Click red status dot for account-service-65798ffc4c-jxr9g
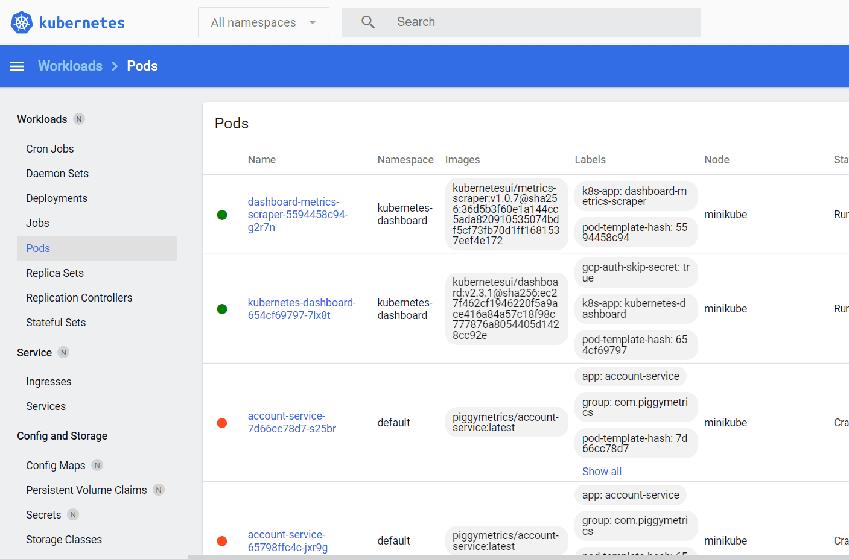This screenshot has width=849, height=559. coord(222,542)
